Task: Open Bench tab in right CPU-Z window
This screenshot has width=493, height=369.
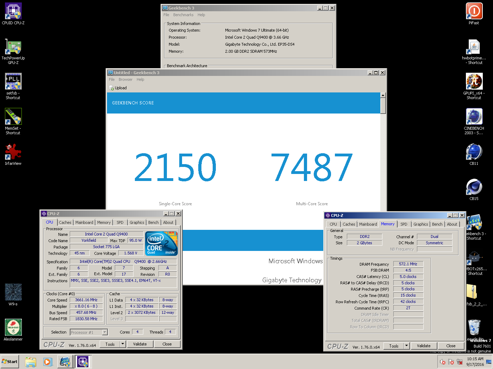Action: (x=437, y=224)
